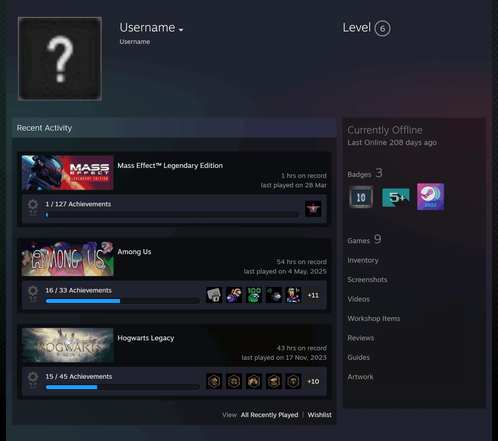Show the +11 more Among Us achievements

point(313,295)
